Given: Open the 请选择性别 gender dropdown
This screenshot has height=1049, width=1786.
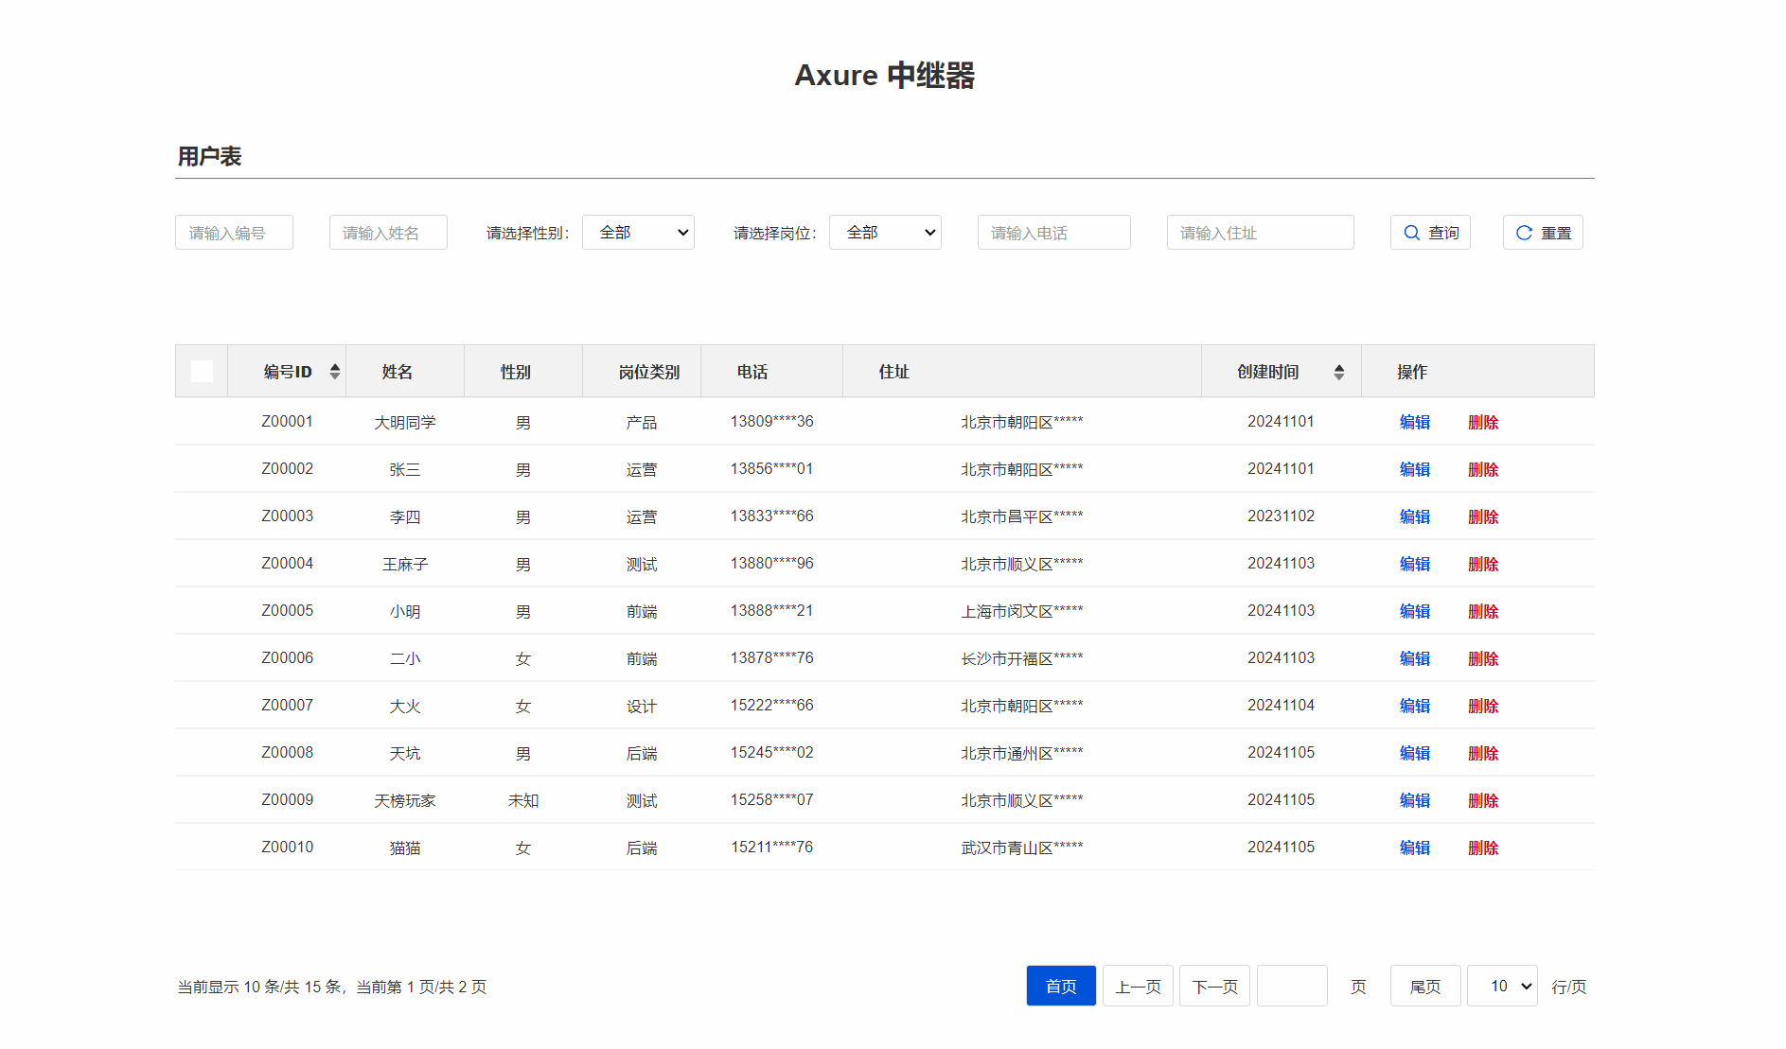Looking at the screenshot, I should click(638, 232).
